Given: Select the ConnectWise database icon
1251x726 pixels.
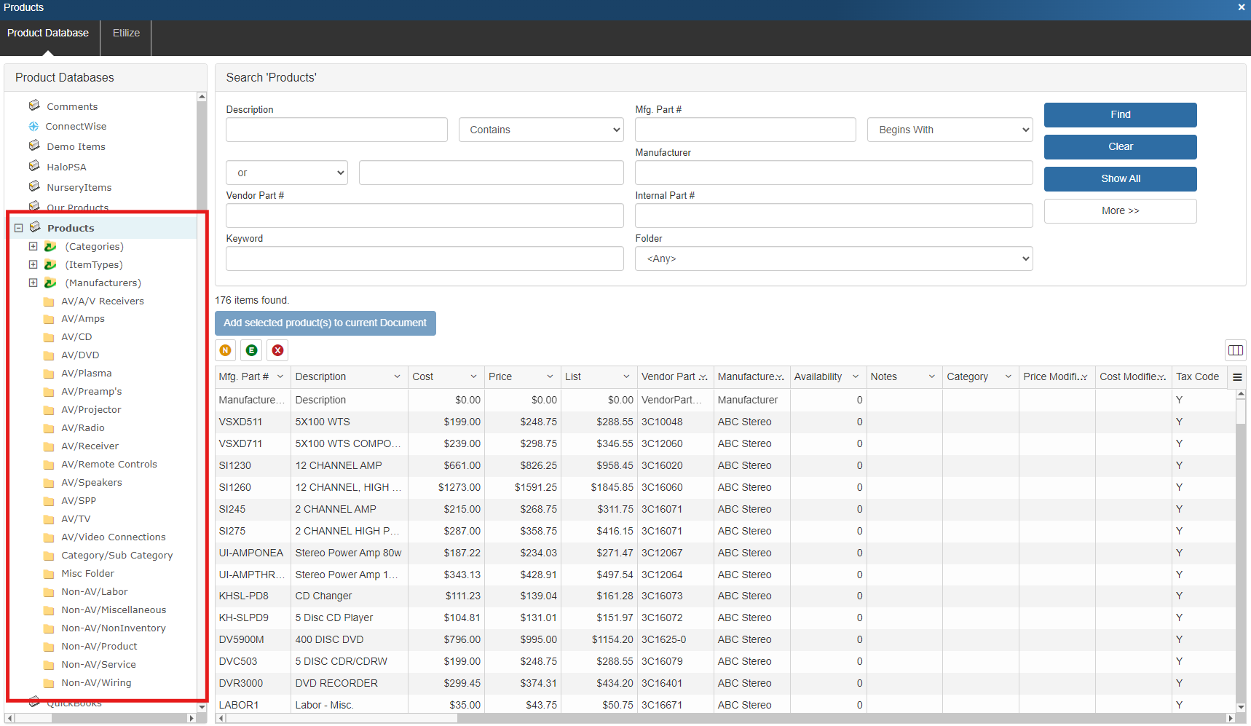Looking at the screenshot, I should 33,127.
